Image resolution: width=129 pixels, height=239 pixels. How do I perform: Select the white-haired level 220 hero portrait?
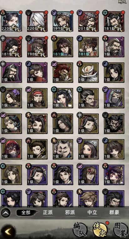(x=37, y=21)
